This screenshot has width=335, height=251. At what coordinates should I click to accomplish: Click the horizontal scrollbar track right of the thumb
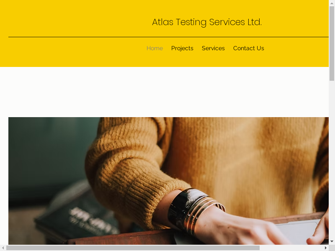point(291,248)
